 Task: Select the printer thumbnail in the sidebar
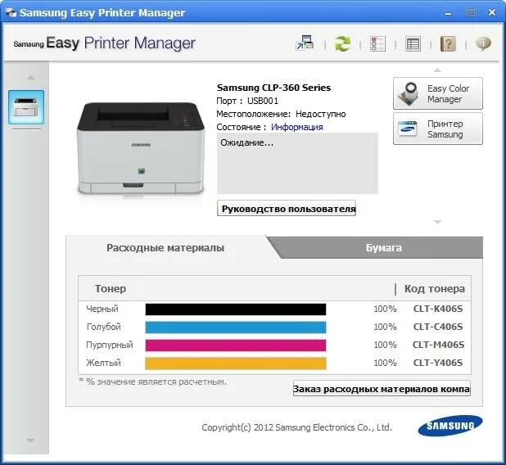26,107
